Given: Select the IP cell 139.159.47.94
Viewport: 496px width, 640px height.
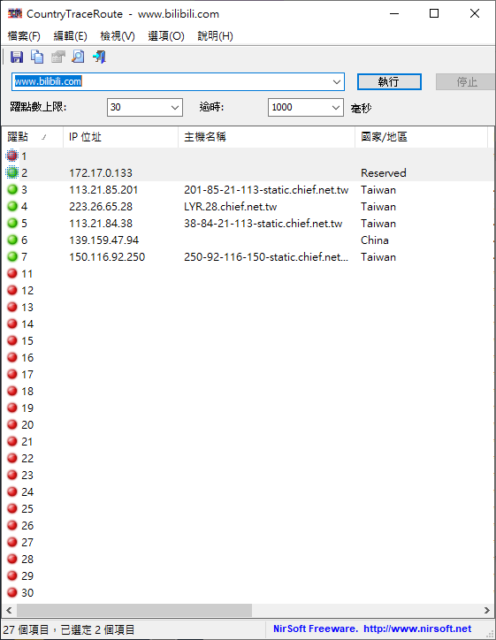Looking at the screenshot, I should tap(103, 240).
